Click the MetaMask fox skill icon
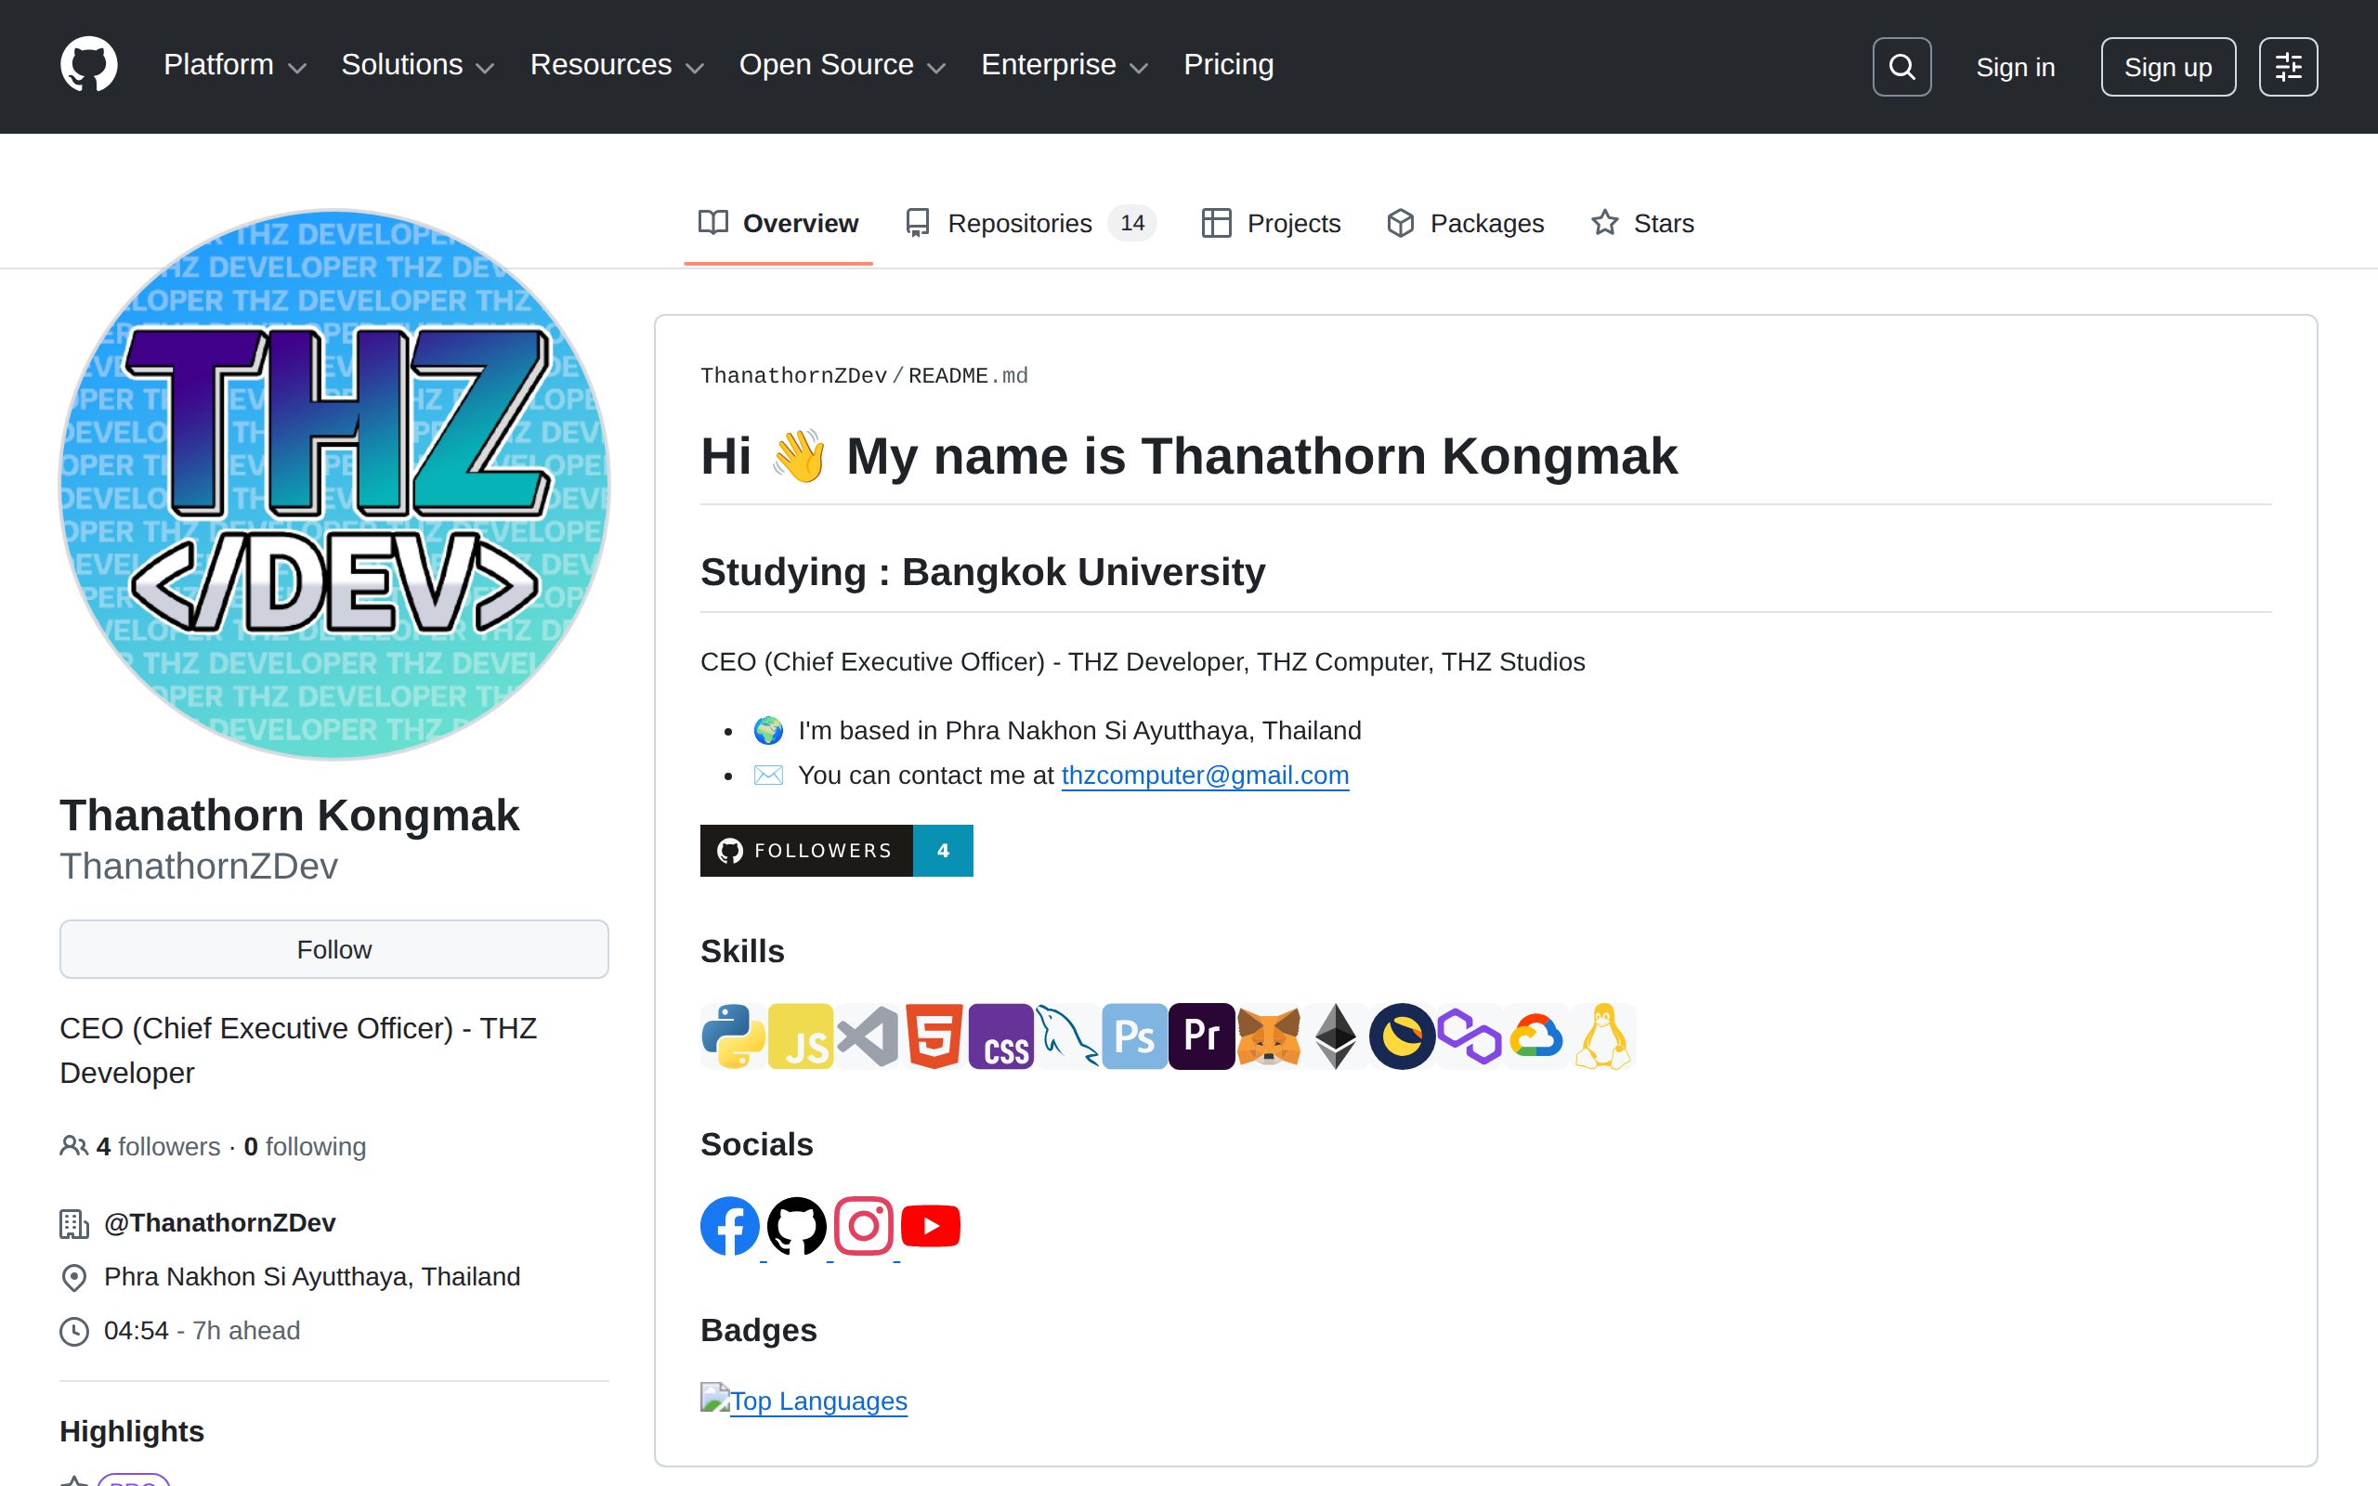 click(x=1268, y=1036)
